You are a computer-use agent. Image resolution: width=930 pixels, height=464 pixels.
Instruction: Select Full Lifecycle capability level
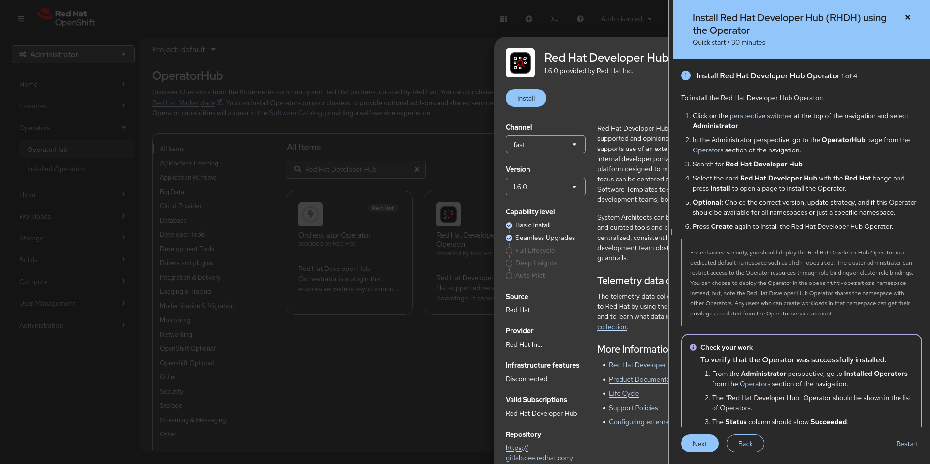[530, 250]
